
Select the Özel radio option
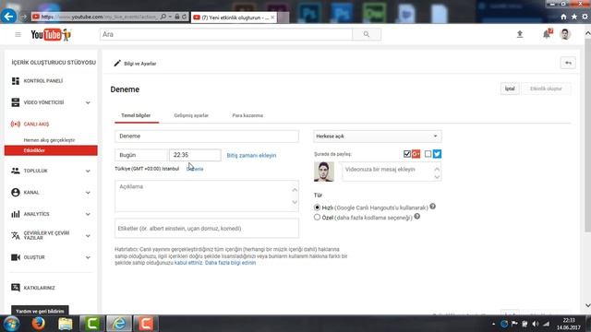pos(317,218)
